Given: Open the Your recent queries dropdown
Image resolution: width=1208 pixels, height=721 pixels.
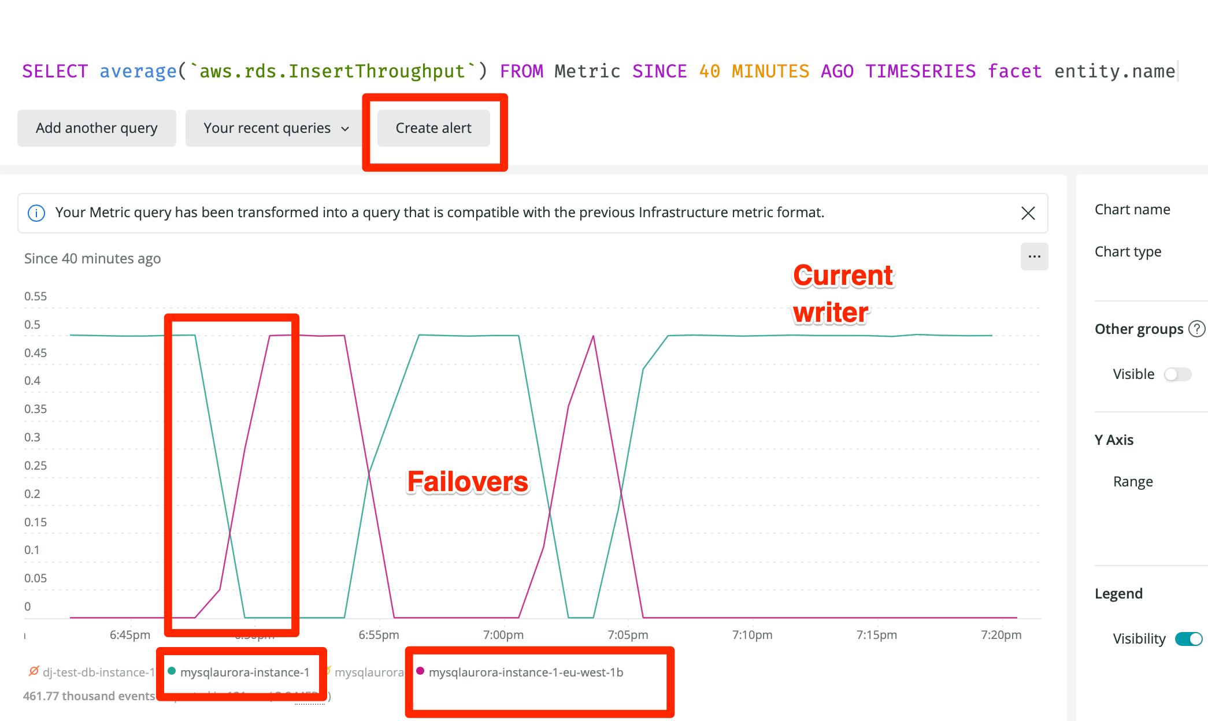Looking at the screenshot, I should pyautogui.click(x=273, y=128).
